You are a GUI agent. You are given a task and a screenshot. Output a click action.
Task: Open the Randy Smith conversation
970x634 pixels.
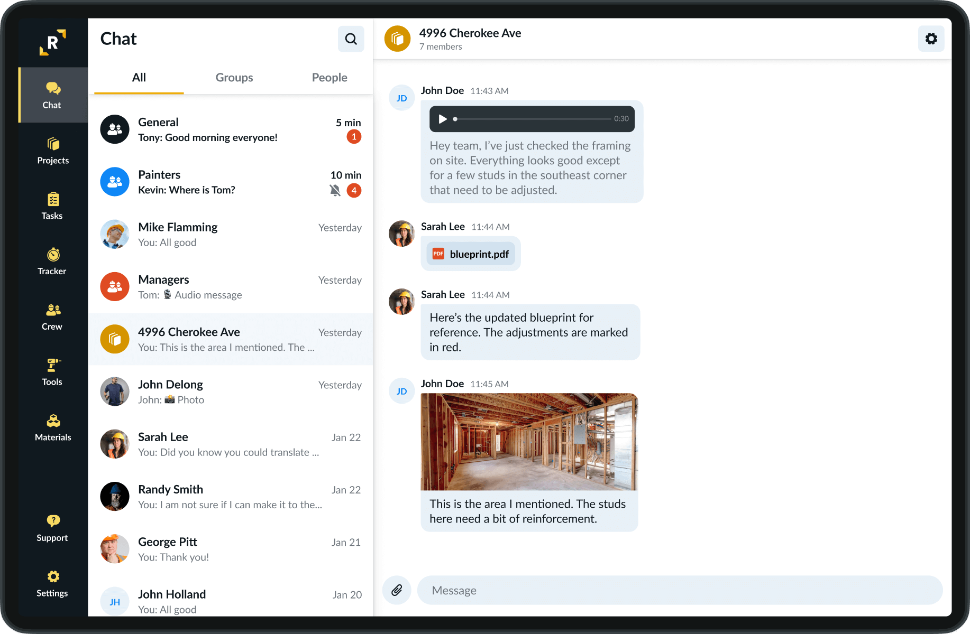231,496
